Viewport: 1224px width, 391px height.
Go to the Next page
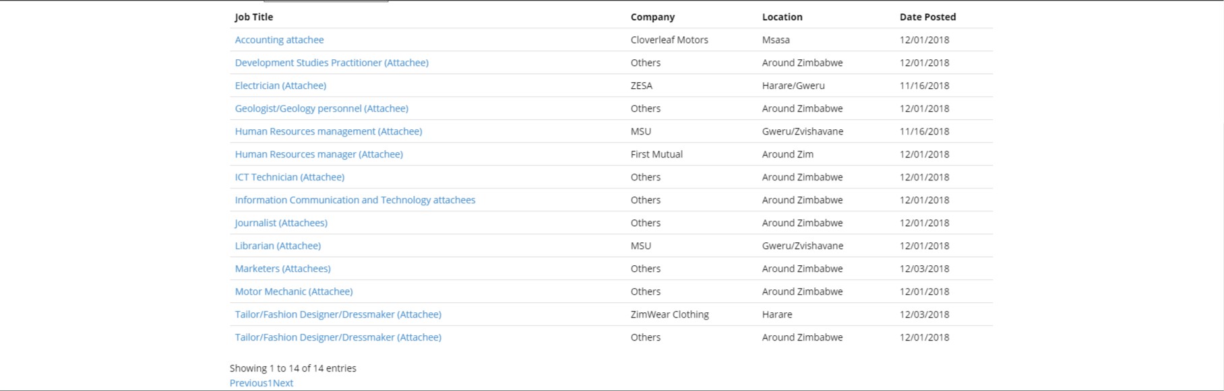pyautogui.click(x=283, y=383)
